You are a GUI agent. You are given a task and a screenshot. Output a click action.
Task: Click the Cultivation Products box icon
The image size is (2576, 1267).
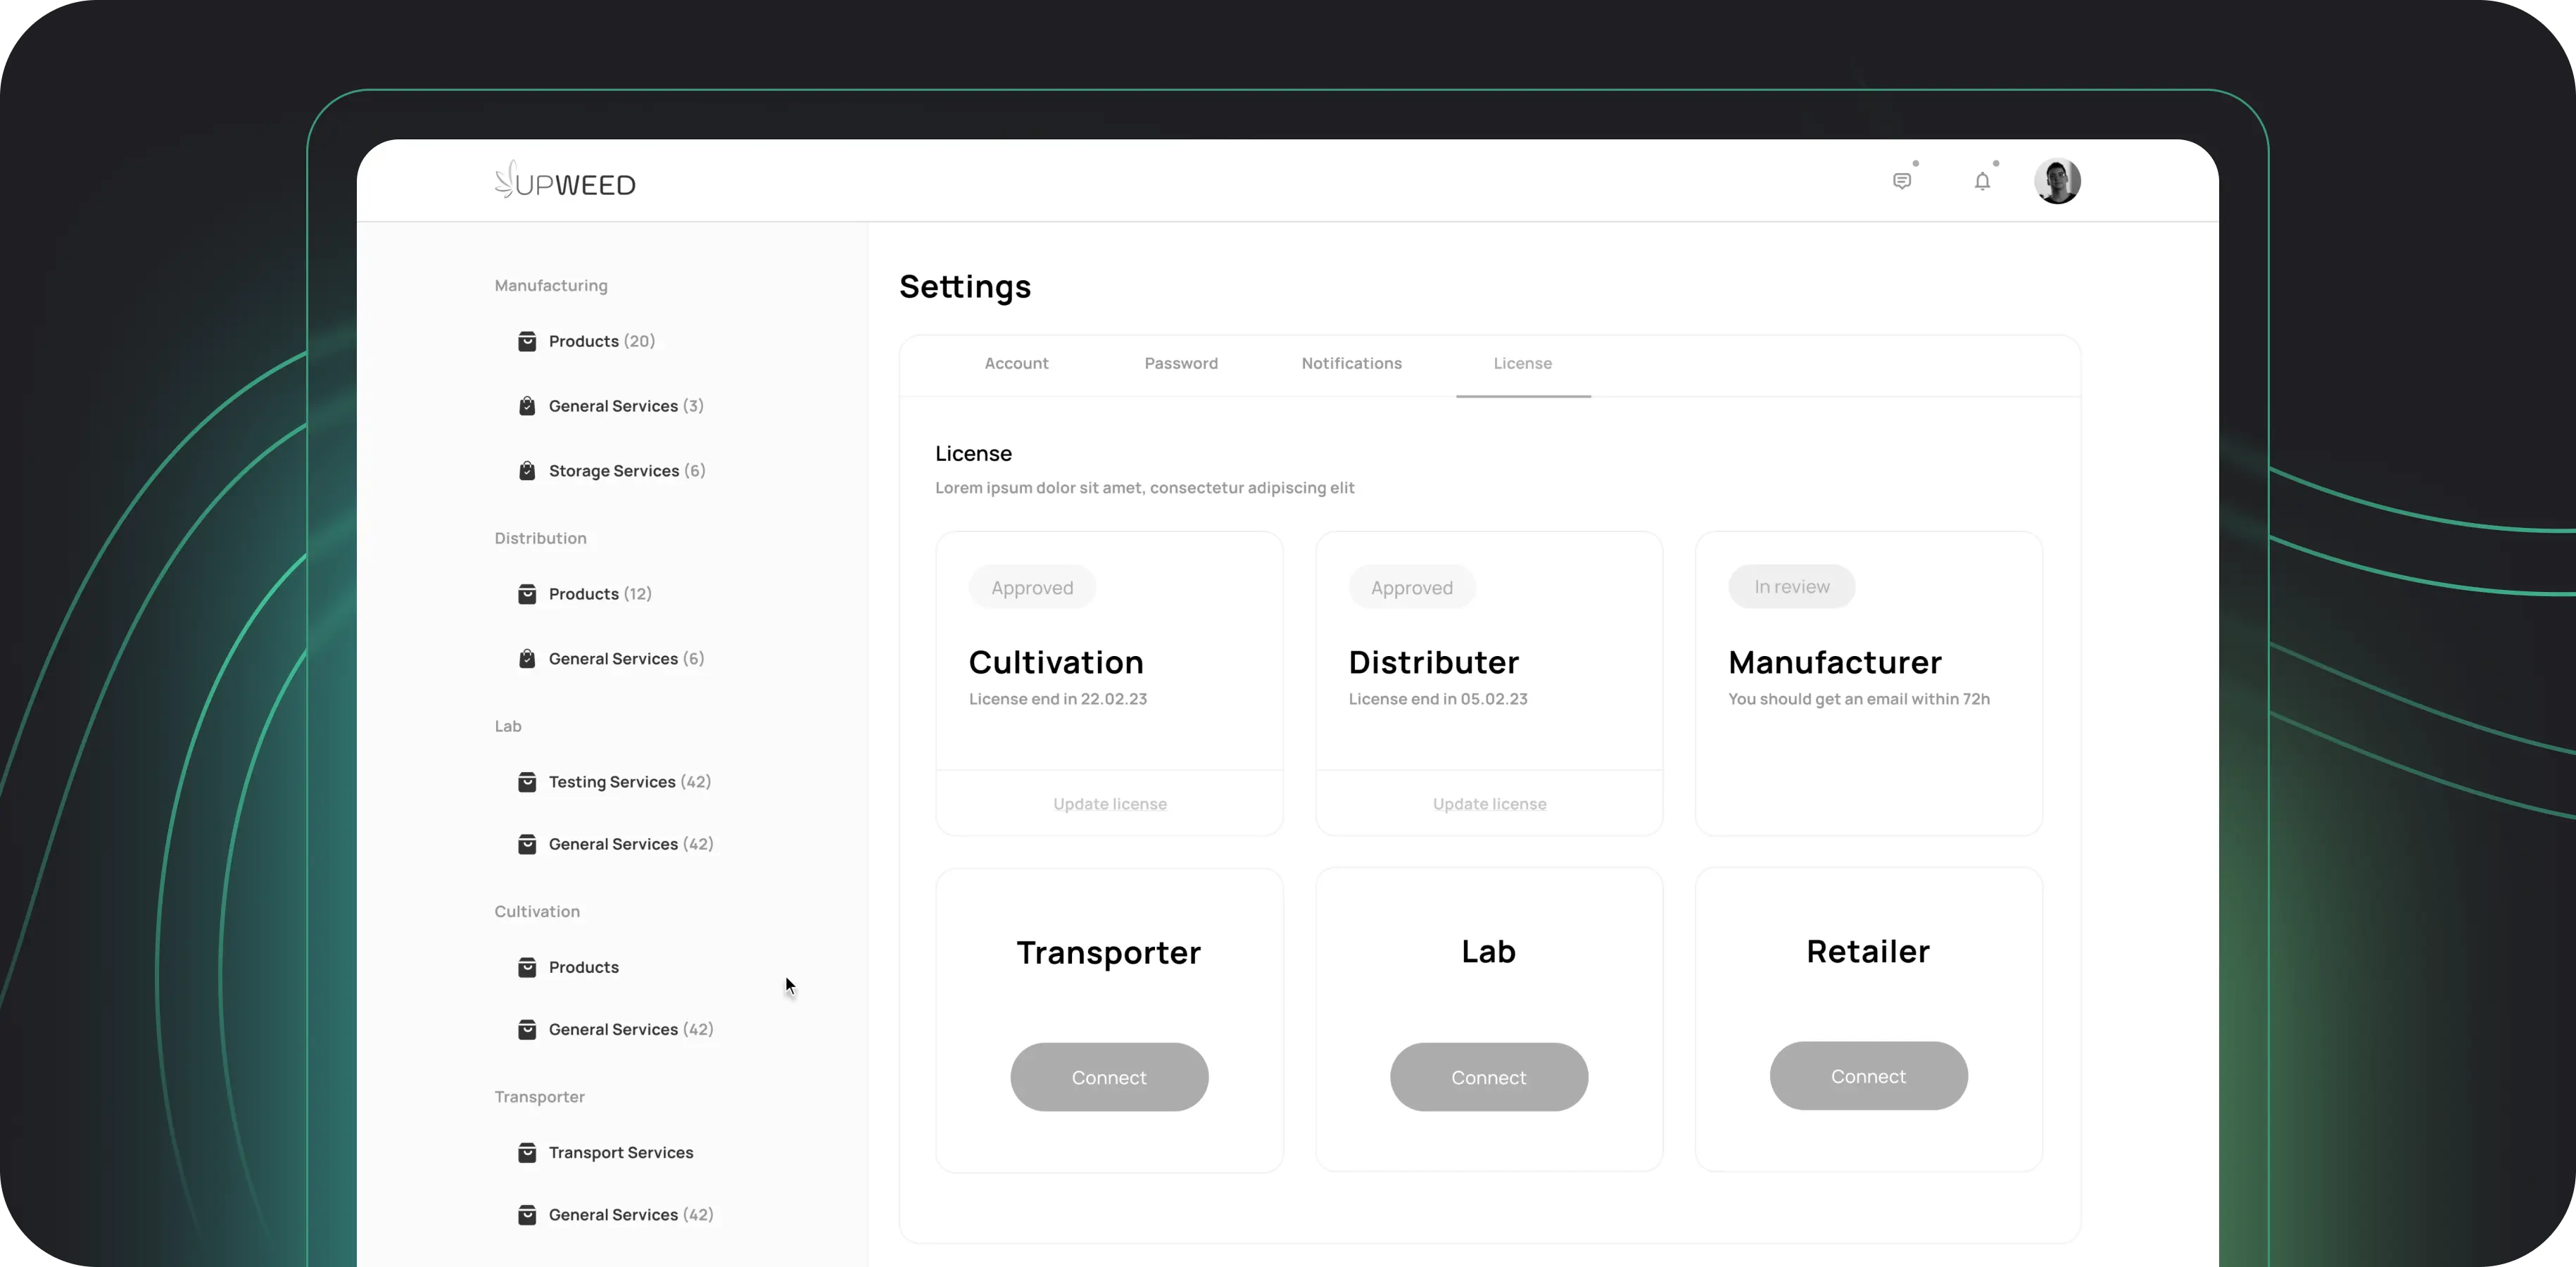click(x=527, y=967)
